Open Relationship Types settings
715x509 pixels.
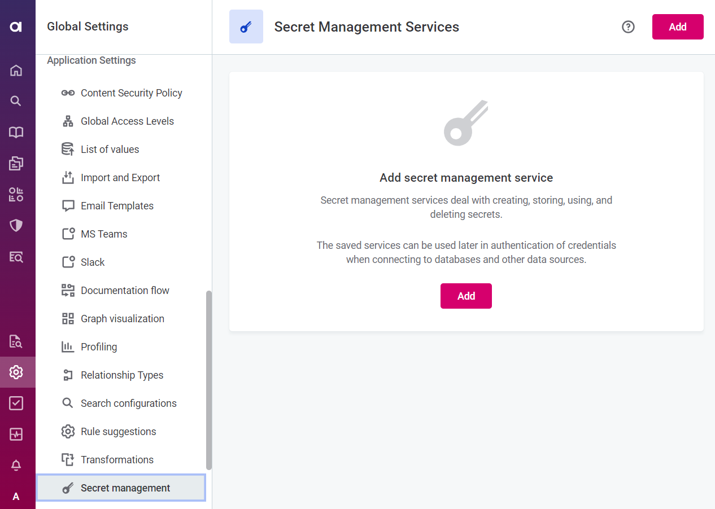tap(122, 375)
